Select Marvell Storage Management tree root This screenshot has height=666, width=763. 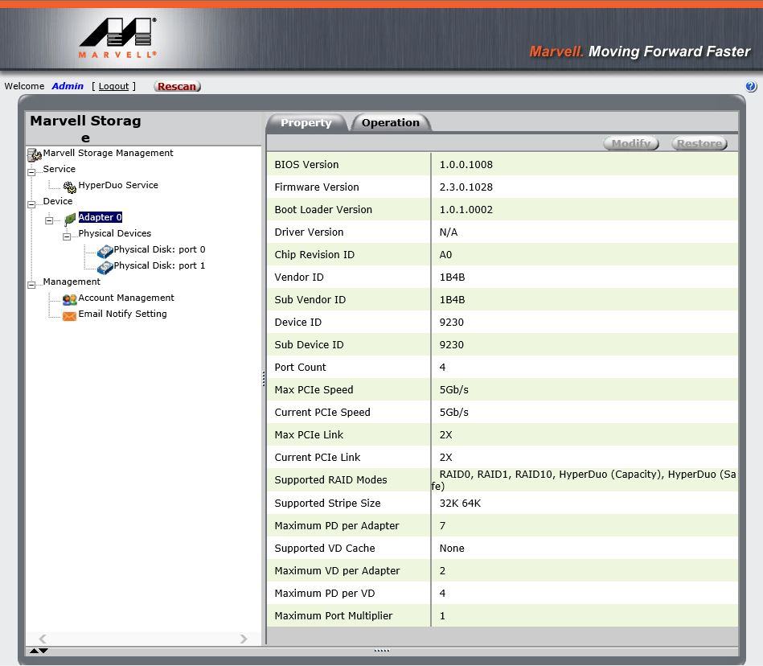pyautogui.click(x=108, y=153)
